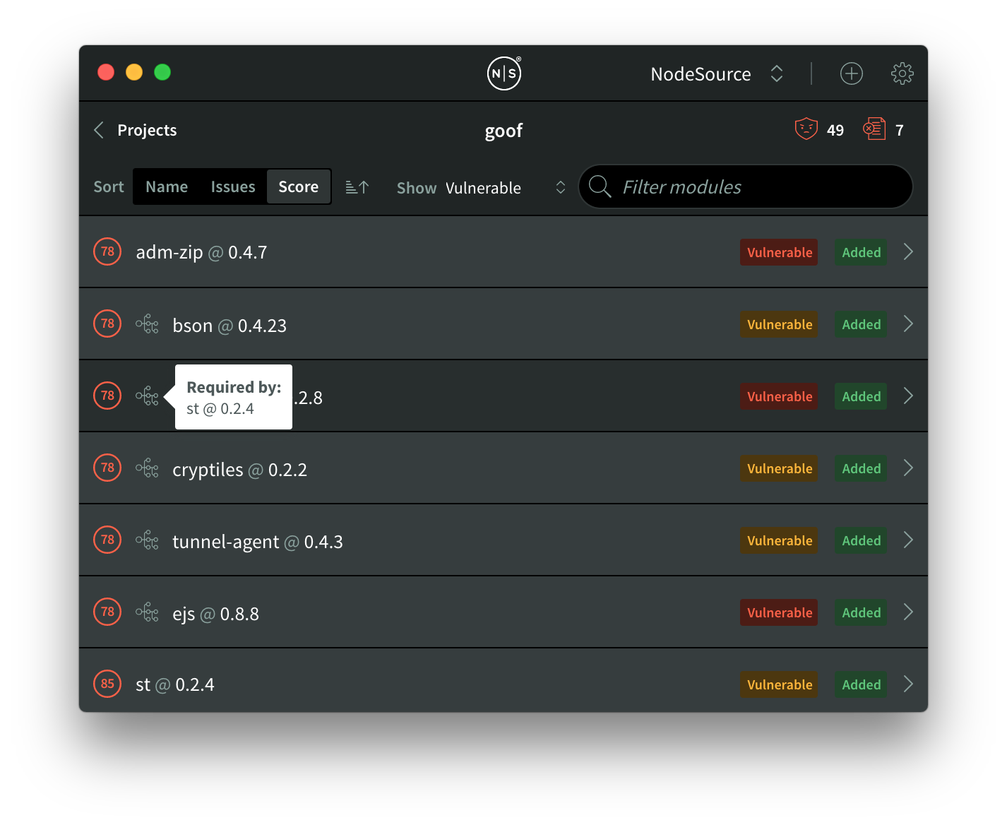Click the NodeSource N|S logo
Screen dimensions: 1007x825
504,73
